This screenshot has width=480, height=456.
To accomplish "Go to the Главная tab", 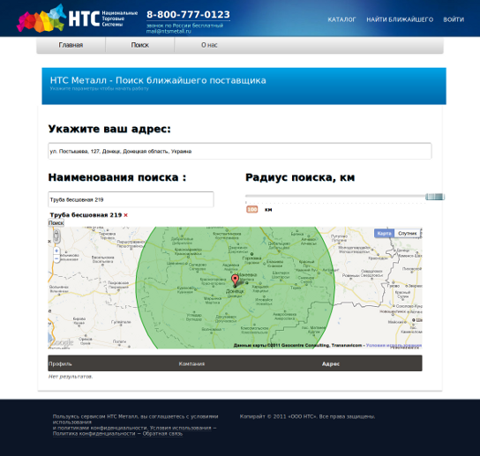I will pyautogui.click(x=71, y=45).
